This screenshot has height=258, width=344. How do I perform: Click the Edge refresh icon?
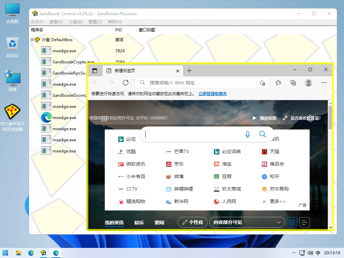pos(125,83)
